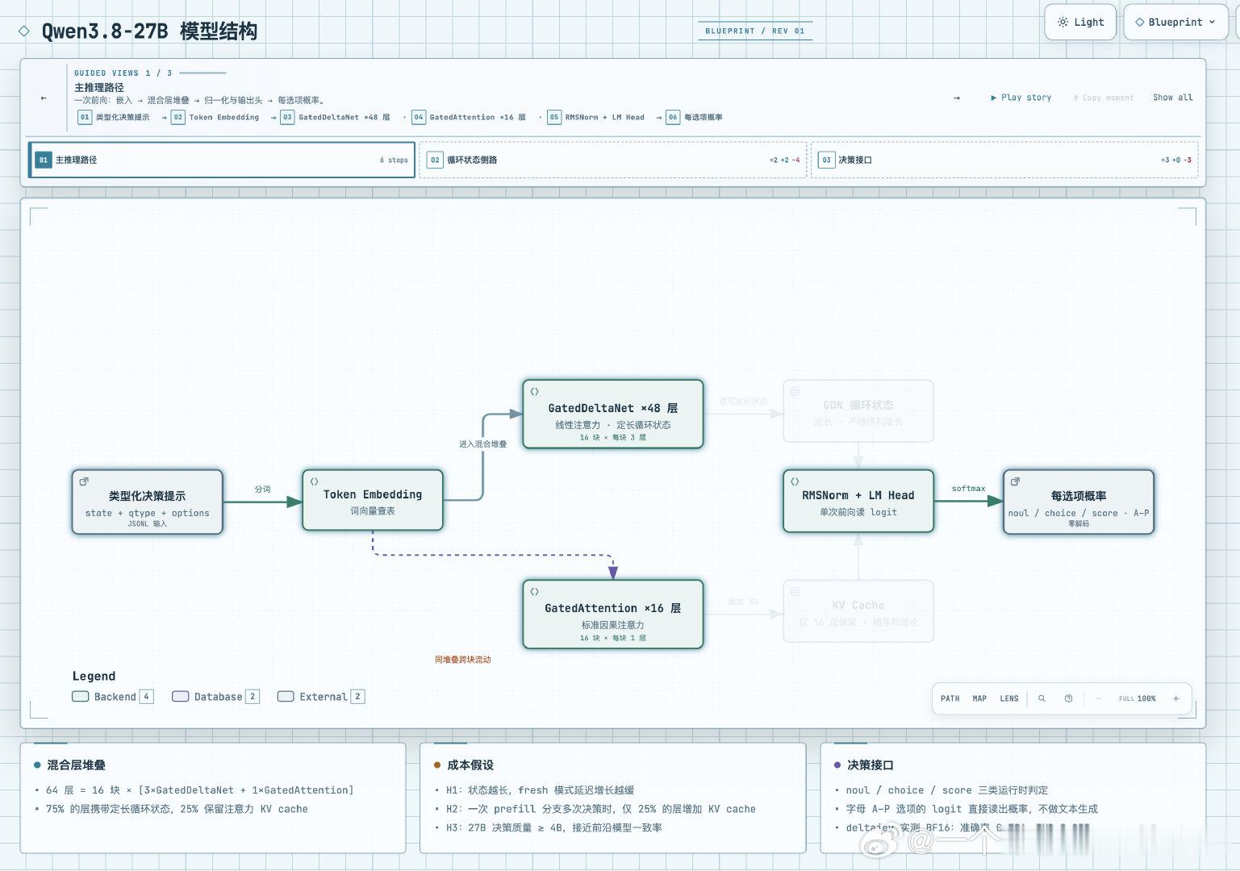
Task: Open the help question-mark icon
Action: click(x=1068, y=698)
